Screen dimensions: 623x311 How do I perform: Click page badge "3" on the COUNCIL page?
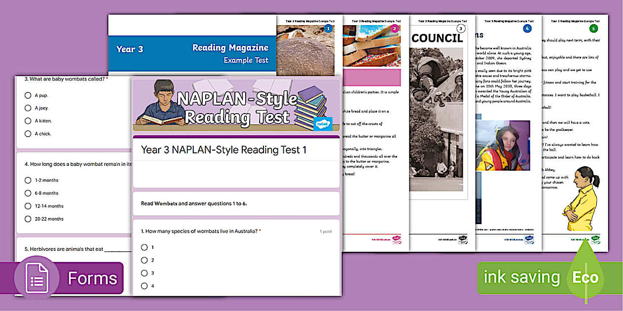tap(461, 29)
